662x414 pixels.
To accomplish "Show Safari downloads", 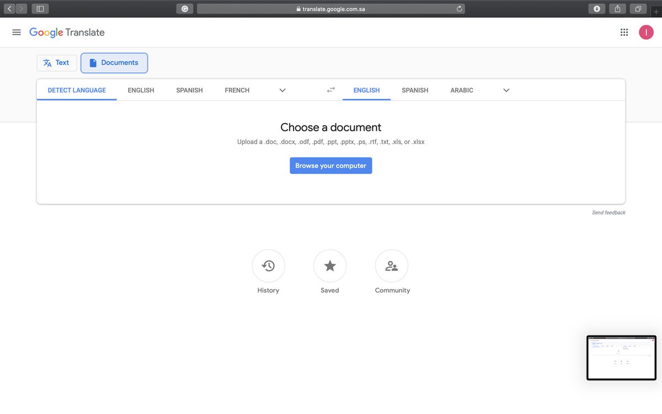I will tap(597, 9).
